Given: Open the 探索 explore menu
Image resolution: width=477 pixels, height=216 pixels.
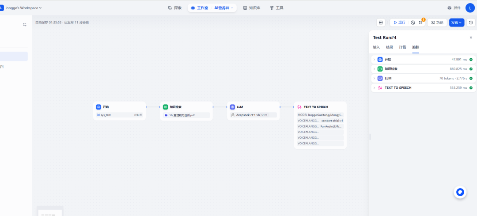Looking at the screenshot, I should [174, 8].
